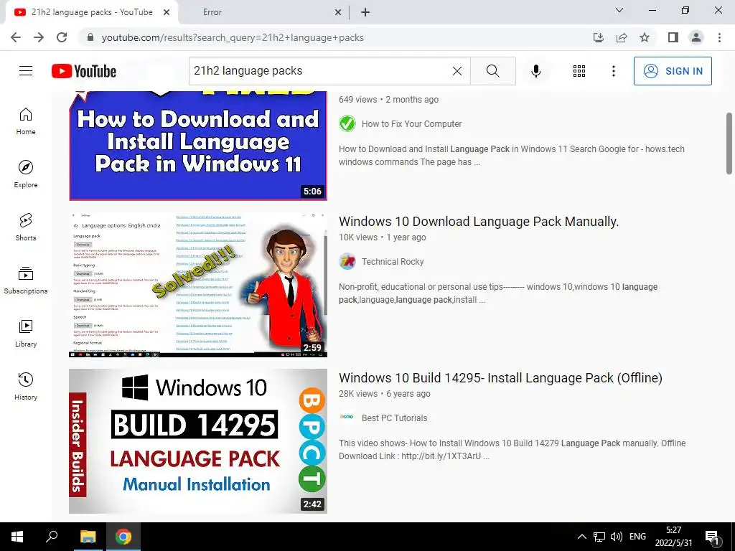735x551 pixels.
Task: Open Chrome tab search chevron
Action: pos(619,10)
